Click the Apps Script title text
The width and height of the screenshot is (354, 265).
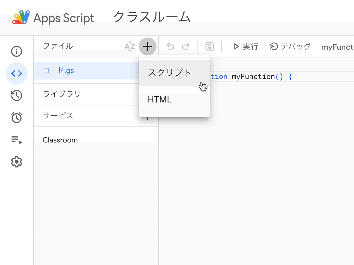[64, 18]
